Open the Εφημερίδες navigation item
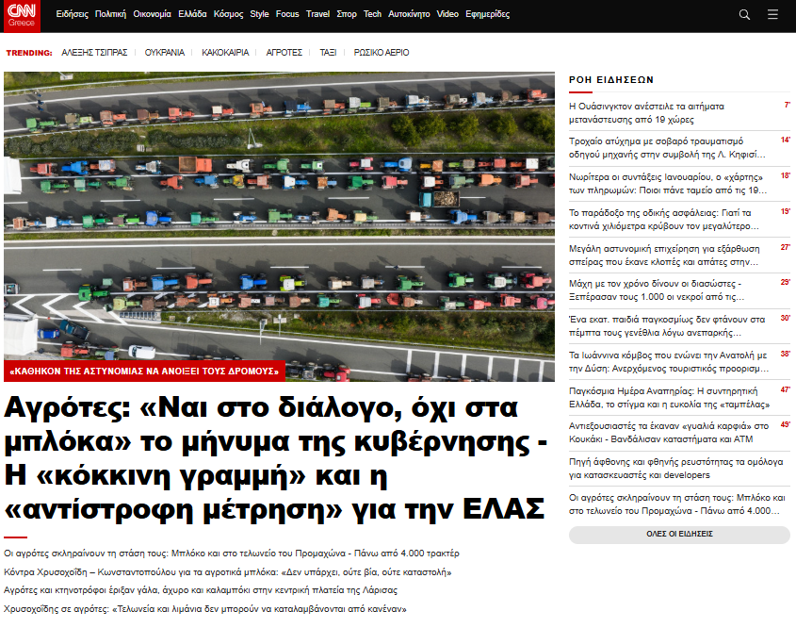 [x=487, y=15]
